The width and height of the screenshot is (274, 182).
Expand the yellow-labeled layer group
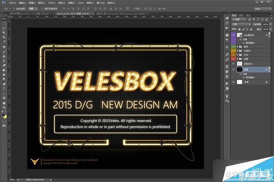click(237, 51)
